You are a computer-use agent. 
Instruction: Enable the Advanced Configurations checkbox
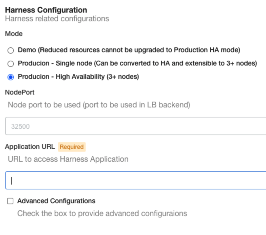(10, 201)
